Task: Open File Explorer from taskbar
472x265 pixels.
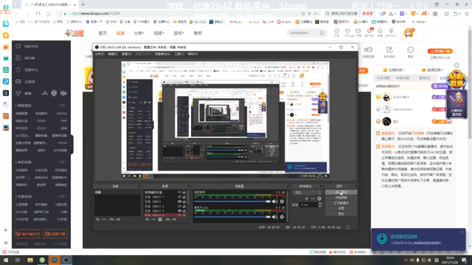Action: [x=30, y=260]
